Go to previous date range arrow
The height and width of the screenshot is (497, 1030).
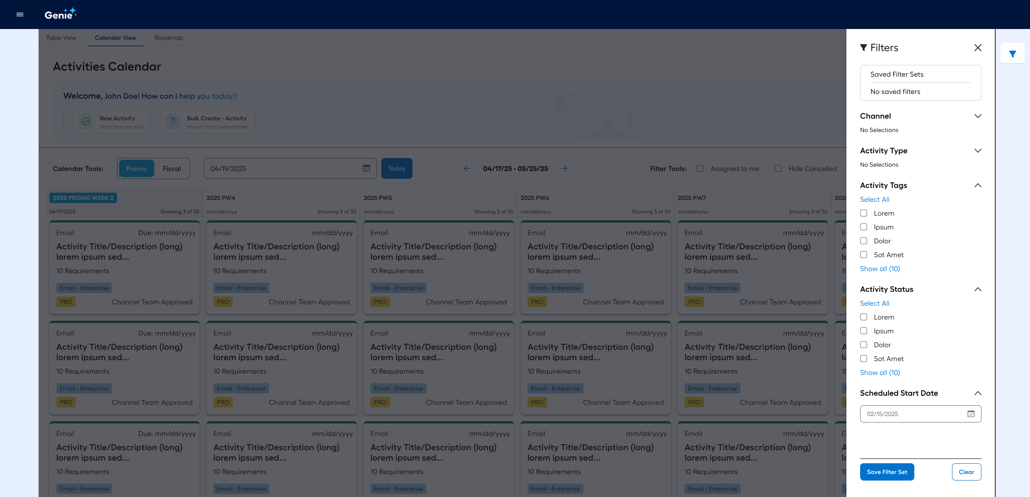coord(467,168)
